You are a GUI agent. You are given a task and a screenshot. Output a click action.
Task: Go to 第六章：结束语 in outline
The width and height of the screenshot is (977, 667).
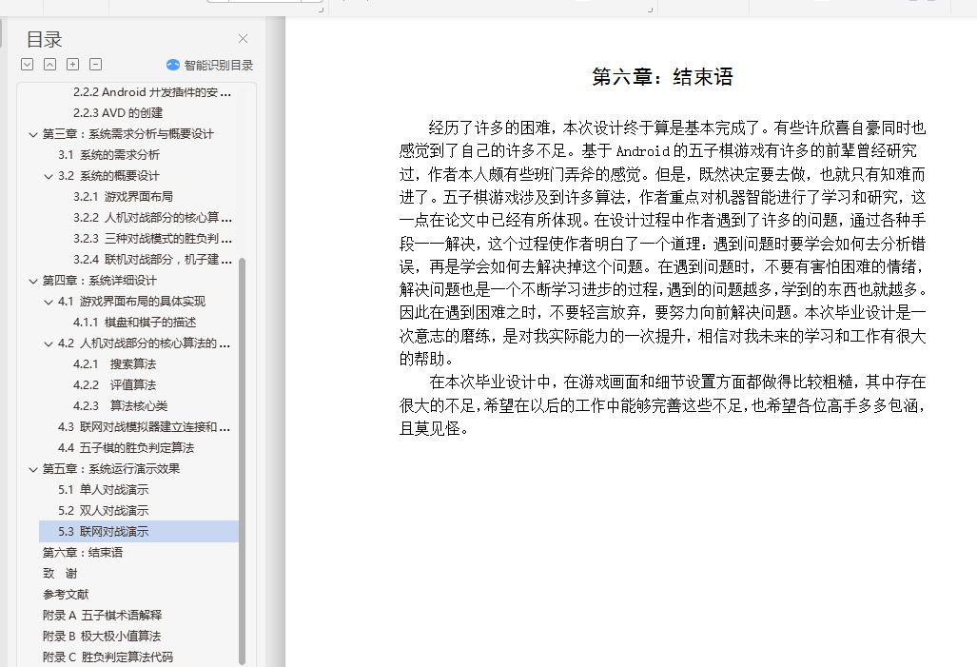coord(82,552)
